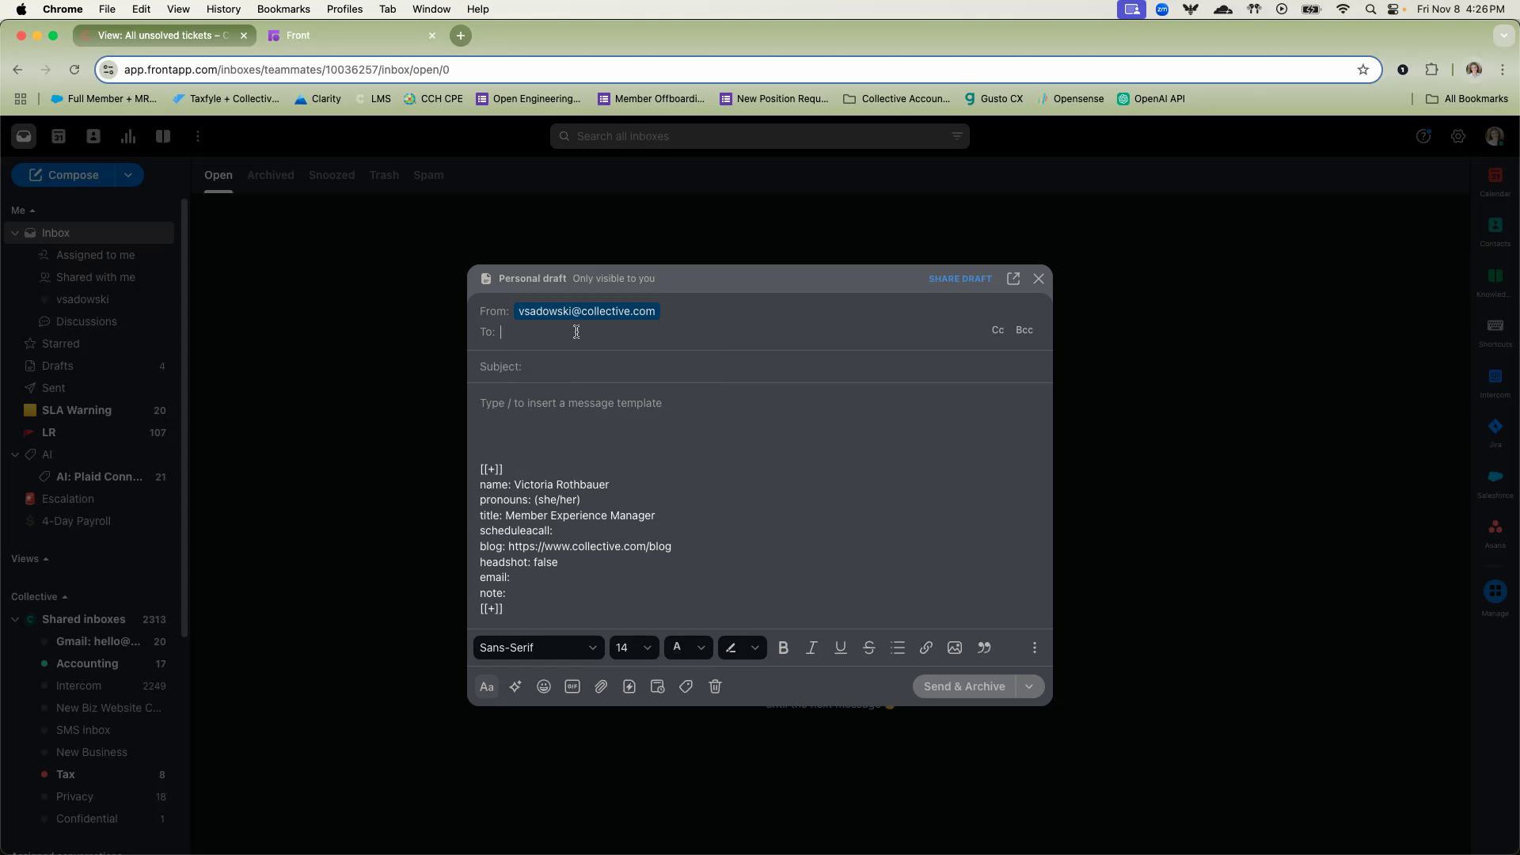Expand Send & Archive options arrow
This screenshot has height=855, width=1520.
coord(1029,687)
